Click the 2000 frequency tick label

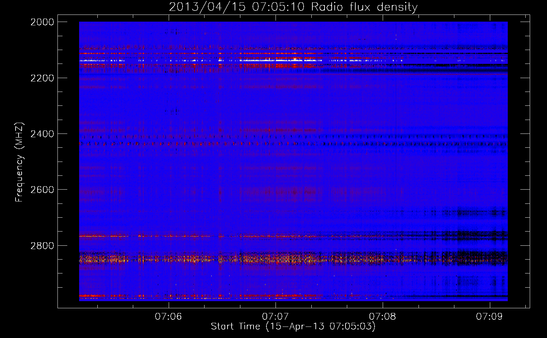[42, 22]
